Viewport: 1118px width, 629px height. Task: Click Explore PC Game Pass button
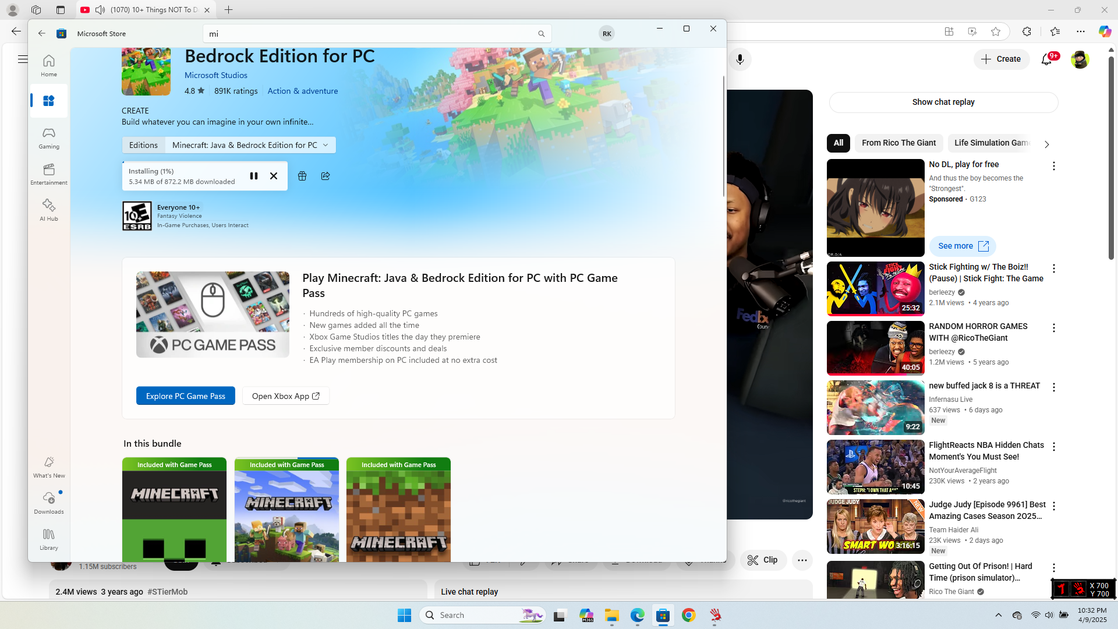tap(186, 396)
